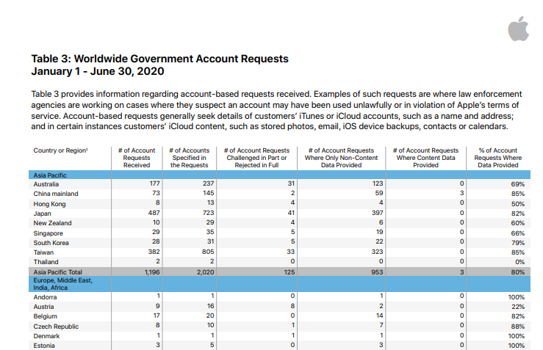Click Taiwan's challenged requests value 33
This screenshot has width=543, height=350.
point(291,252)
